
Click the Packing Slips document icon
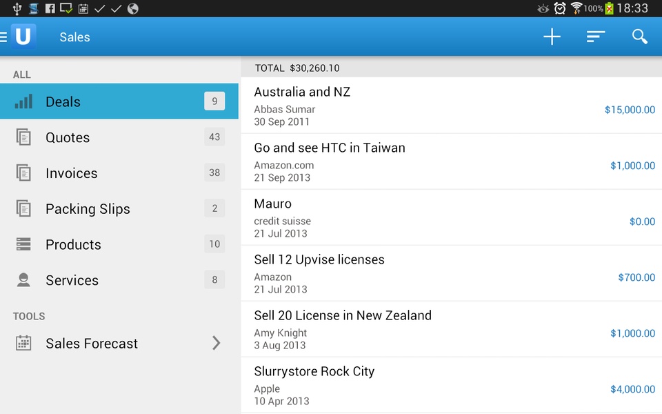(x=23, y=208)
